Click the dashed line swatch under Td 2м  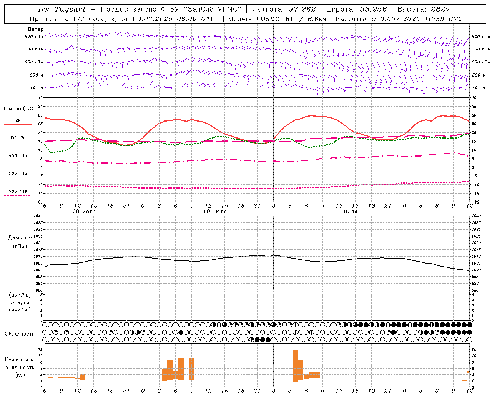pos(17,142)
